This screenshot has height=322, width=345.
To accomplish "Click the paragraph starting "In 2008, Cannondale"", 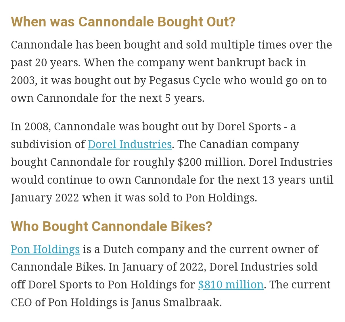I will pyautogui.click(x=172, y=162).
